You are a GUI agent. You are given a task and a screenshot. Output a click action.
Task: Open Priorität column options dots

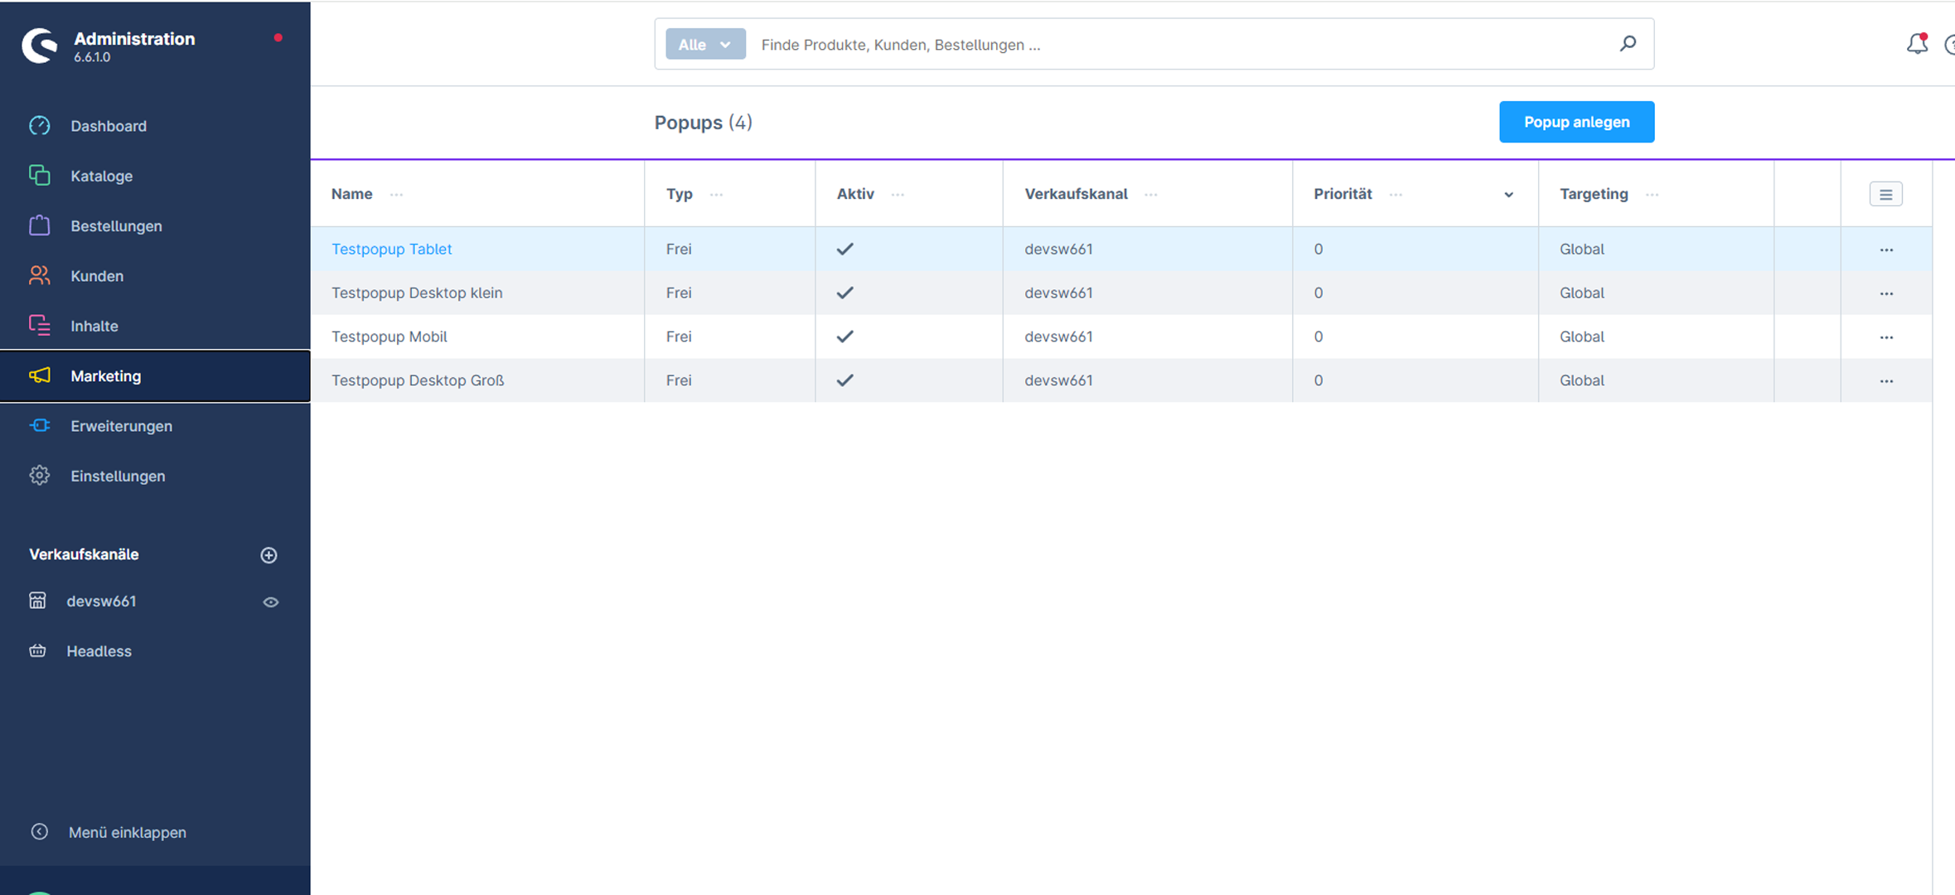1396,195
